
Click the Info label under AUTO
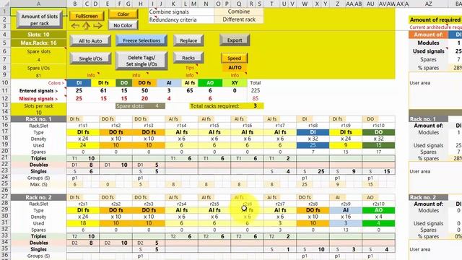click(x=235, y=75)
